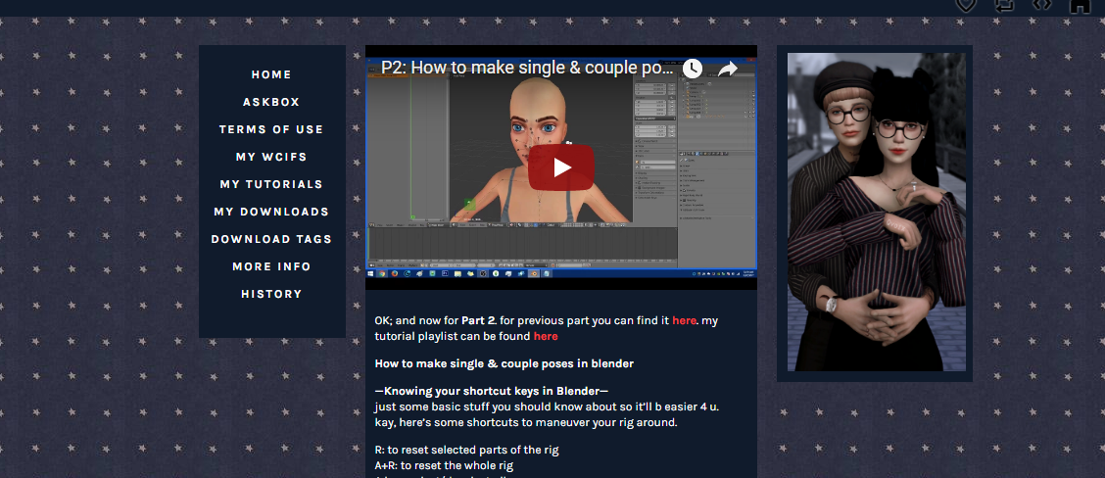Follow the red 'here' link for the tutorial playlist
This screenshot has height=478, width=1105.
pyautogui.click(x=546, y=336)
